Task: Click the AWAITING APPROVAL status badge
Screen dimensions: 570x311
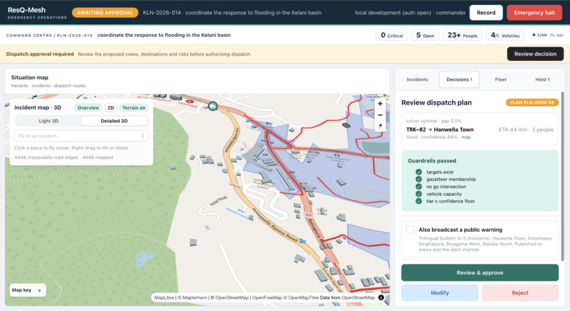Action: pyautogui.click(x=105, y=13)
